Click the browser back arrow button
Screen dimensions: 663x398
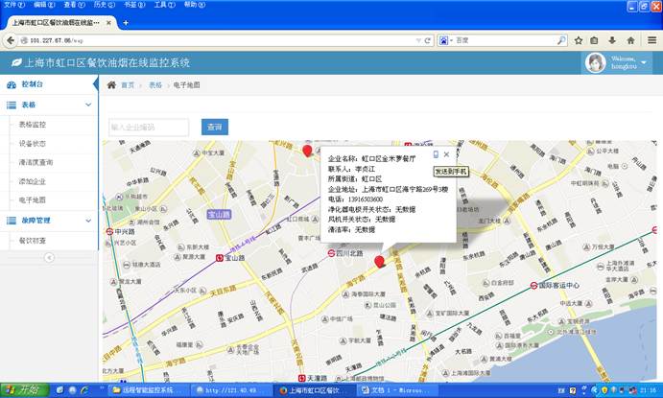click(11, 40)
